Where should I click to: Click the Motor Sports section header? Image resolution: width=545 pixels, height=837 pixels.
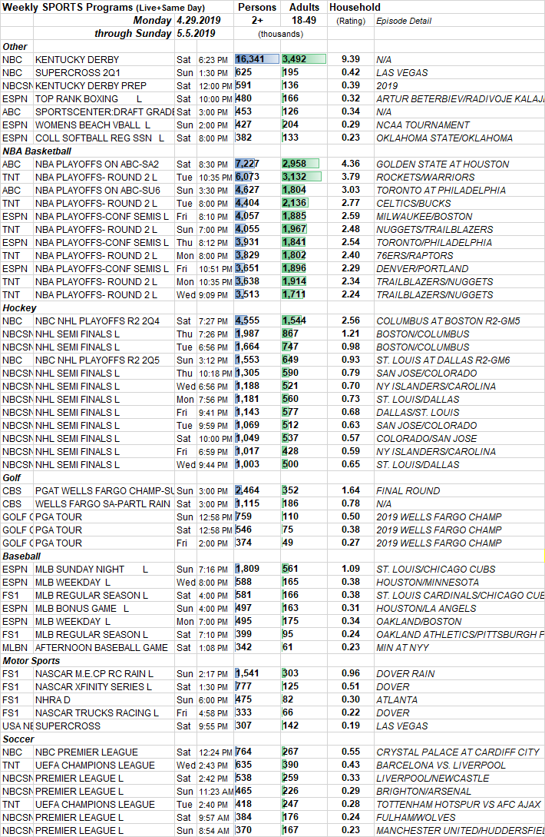pyautogui.click(x=31, y=661)
